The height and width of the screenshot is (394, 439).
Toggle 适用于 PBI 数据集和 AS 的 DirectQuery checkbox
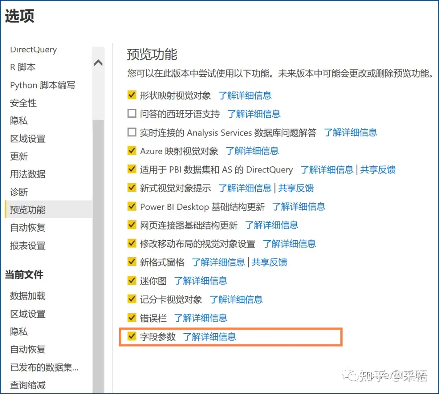132,169
